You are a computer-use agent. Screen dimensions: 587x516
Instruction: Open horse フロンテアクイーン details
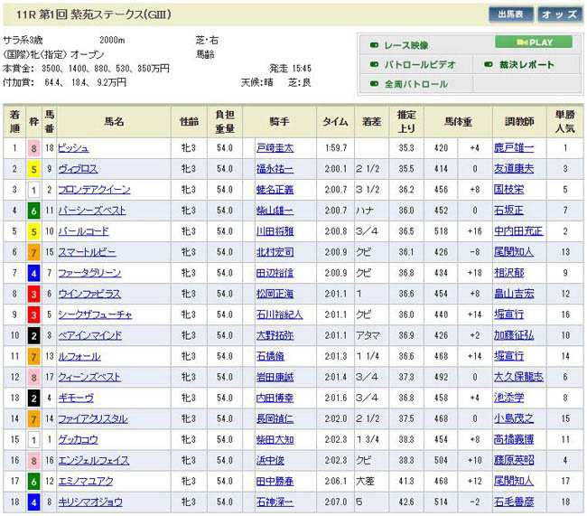pos(94,190)
